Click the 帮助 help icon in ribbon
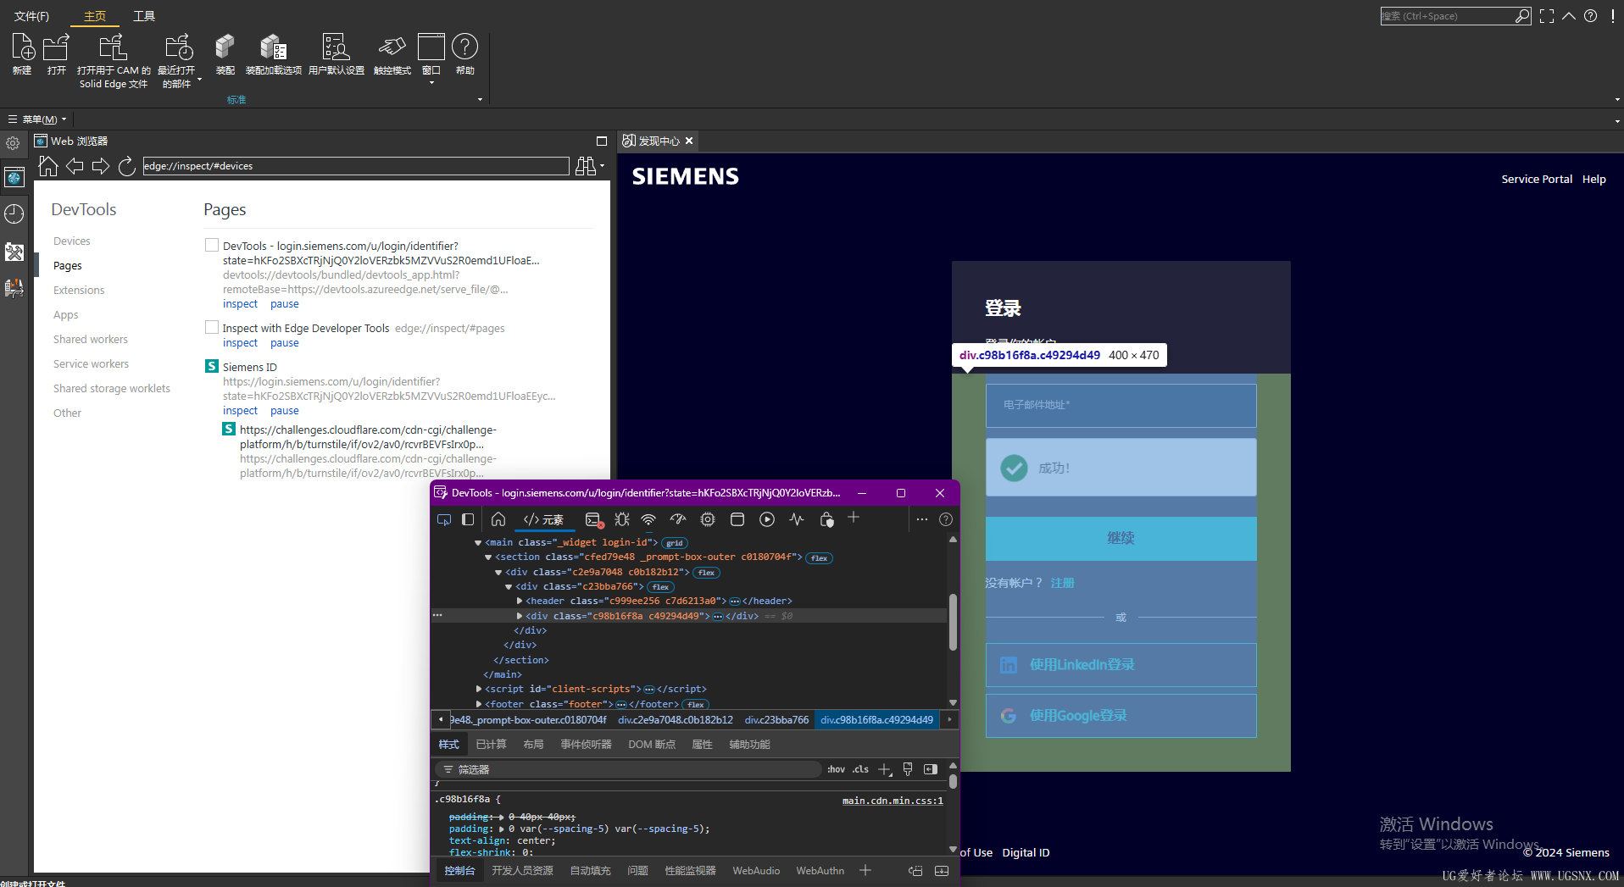This screenshot has height=887, width=1624. coord(464,47)
